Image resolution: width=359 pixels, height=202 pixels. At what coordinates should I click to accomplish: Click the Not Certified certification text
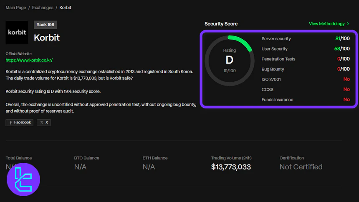point(301,167)
